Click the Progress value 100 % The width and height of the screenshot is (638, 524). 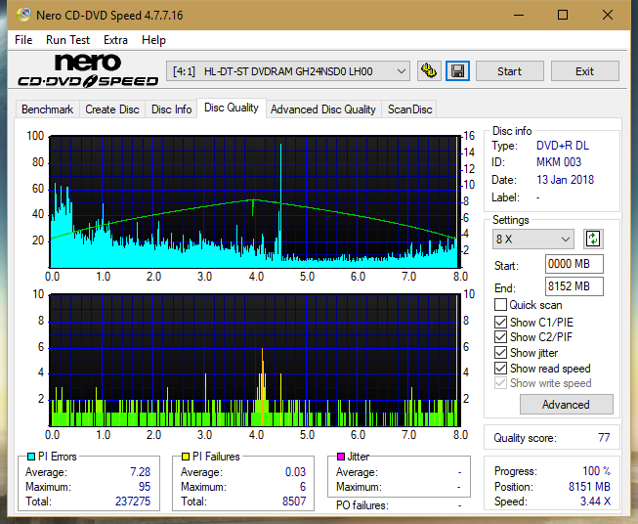click(597, 471)
